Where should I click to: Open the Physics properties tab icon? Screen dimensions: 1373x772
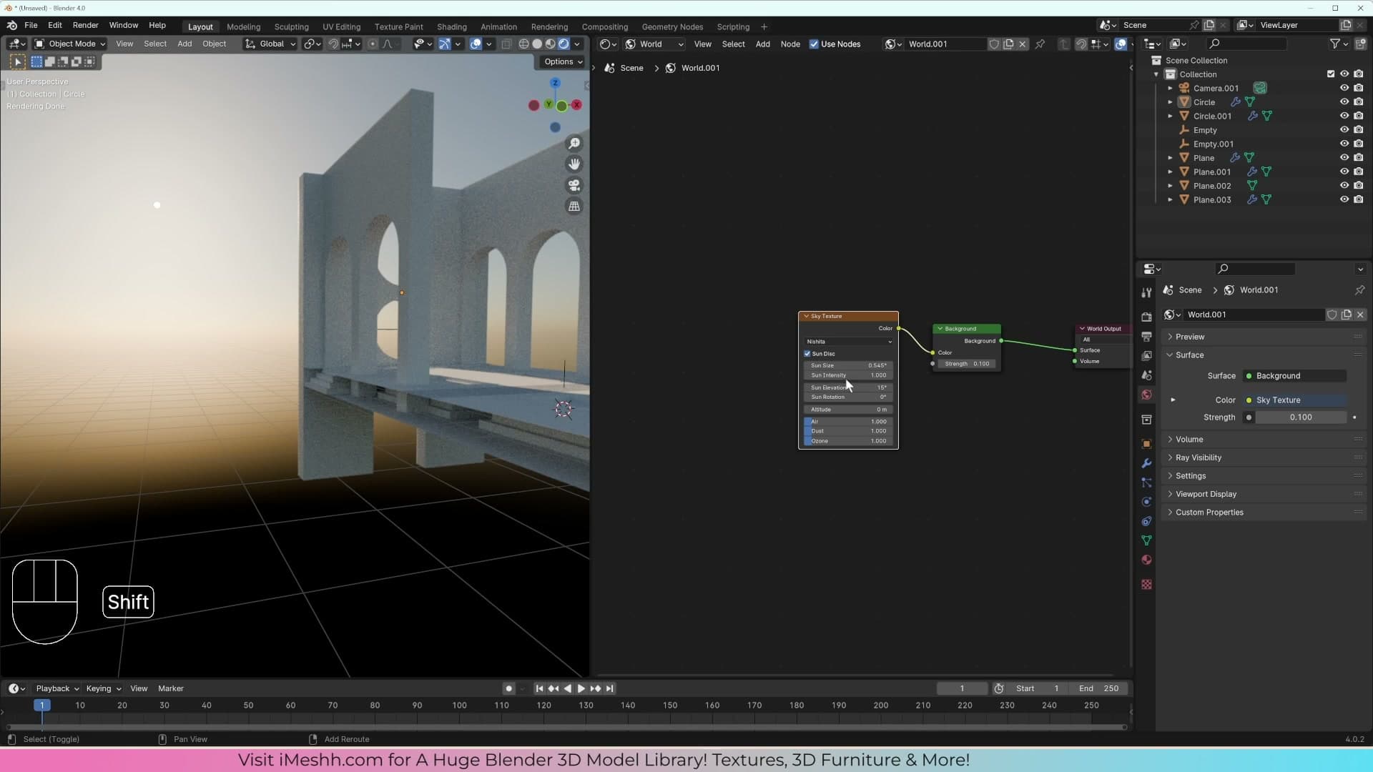point(1147,502)
